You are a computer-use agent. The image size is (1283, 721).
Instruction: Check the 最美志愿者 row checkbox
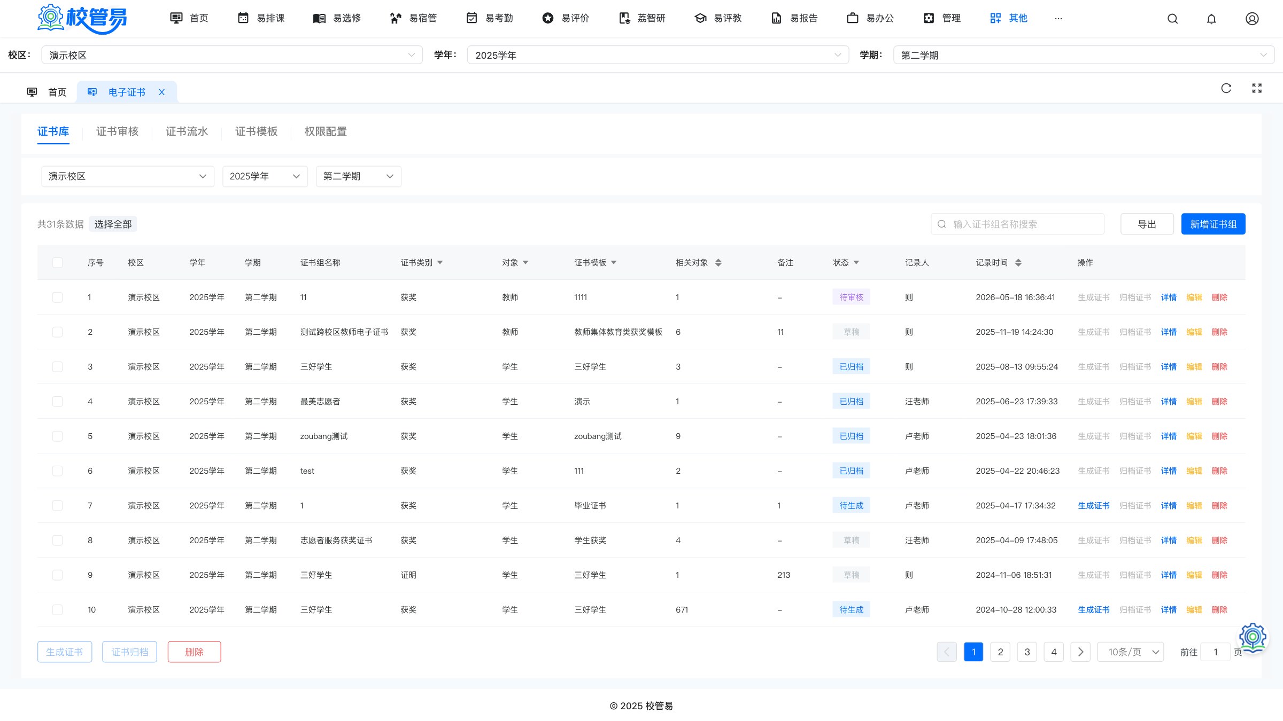coord(57,402)
